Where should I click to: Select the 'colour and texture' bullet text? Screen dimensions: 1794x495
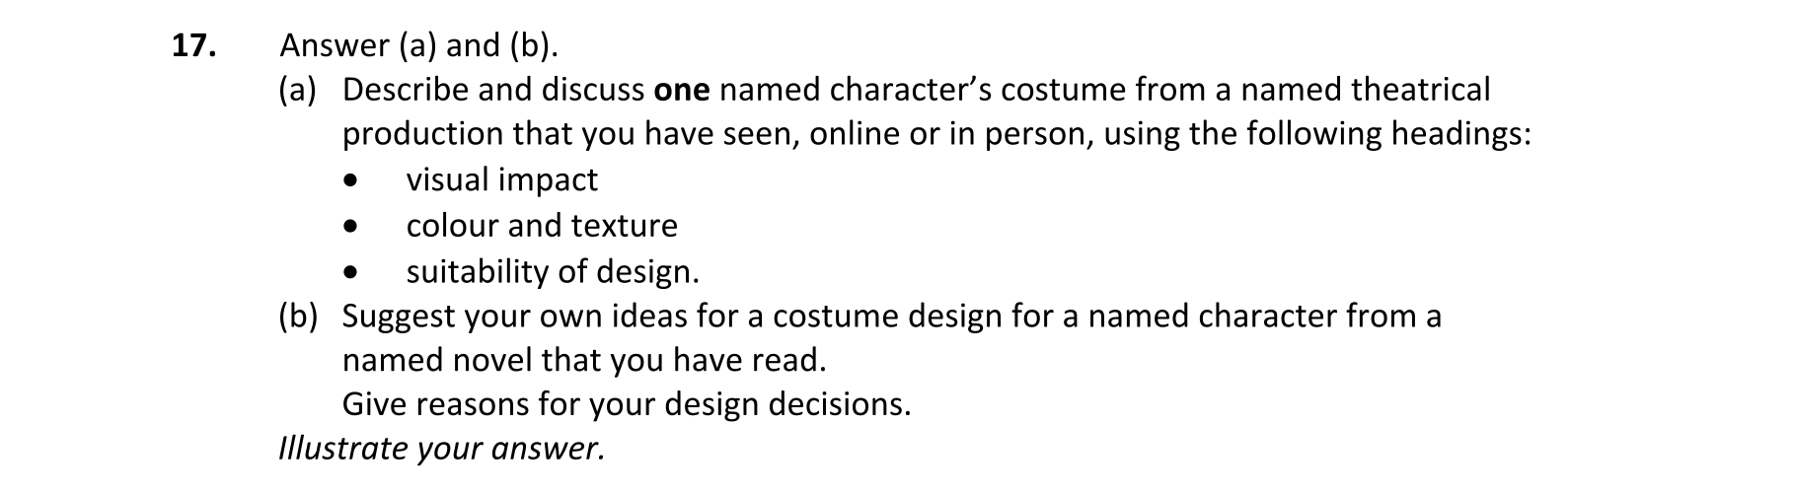pos(542,226)
